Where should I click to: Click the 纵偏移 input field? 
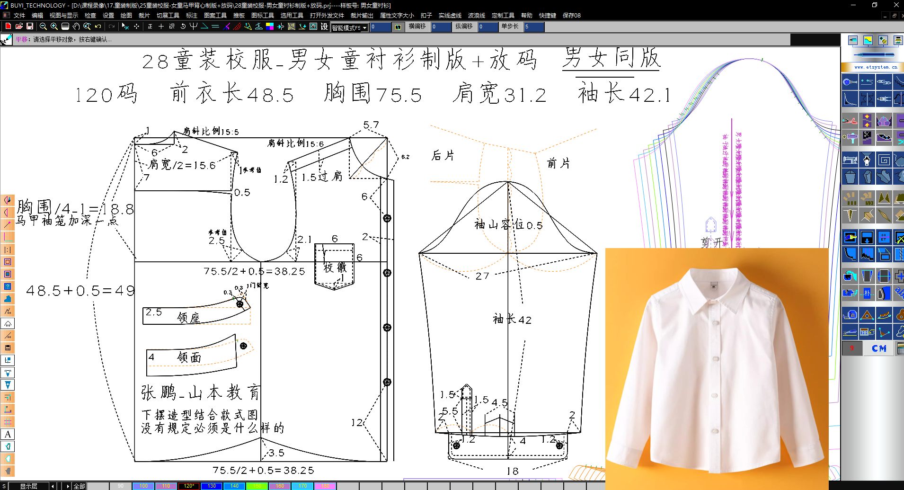point(488,27)
